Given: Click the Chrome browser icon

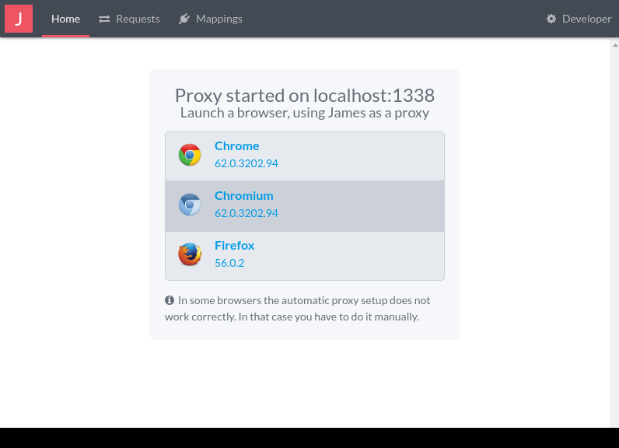Looking at the screenshot, I should 190,155.
